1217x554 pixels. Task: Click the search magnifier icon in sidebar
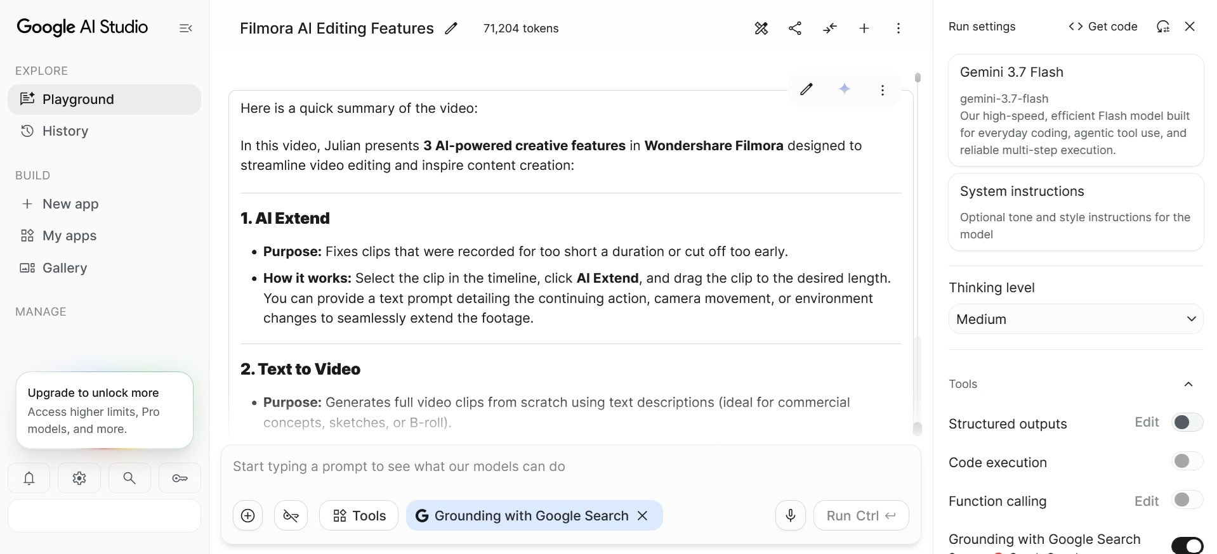point(129,478)
